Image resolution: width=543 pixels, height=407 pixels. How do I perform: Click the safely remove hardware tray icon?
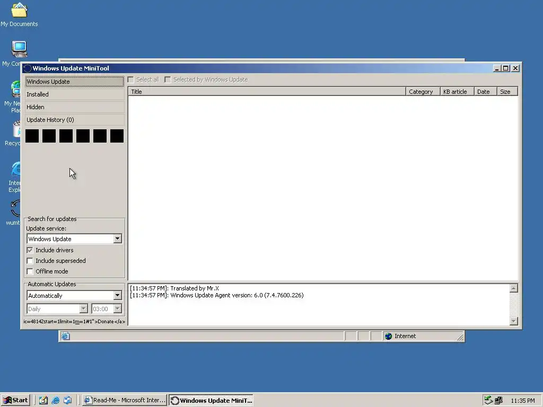coord(488,401)
